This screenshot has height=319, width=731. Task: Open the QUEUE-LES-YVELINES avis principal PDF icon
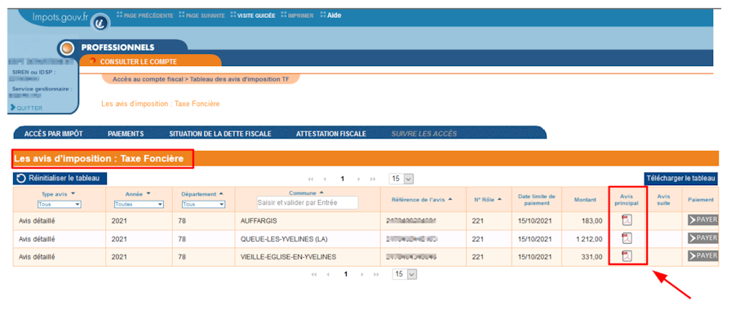click(627, 239)
